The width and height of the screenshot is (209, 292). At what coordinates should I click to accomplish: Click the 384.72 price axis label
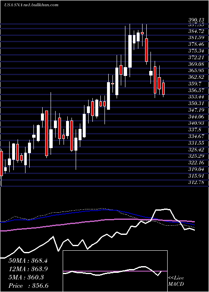(x=196, y=31)
